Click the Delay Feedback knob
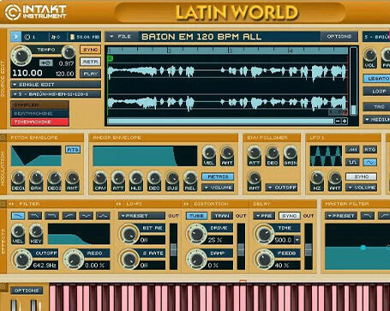Viewport: 390px width, 311px height. point(265,260)
